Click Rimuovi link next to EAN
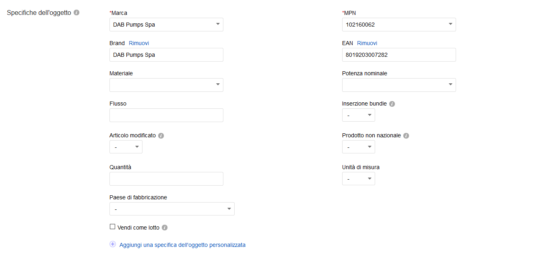Viewport: 547px width, 265px height. (x=367, y=43)
